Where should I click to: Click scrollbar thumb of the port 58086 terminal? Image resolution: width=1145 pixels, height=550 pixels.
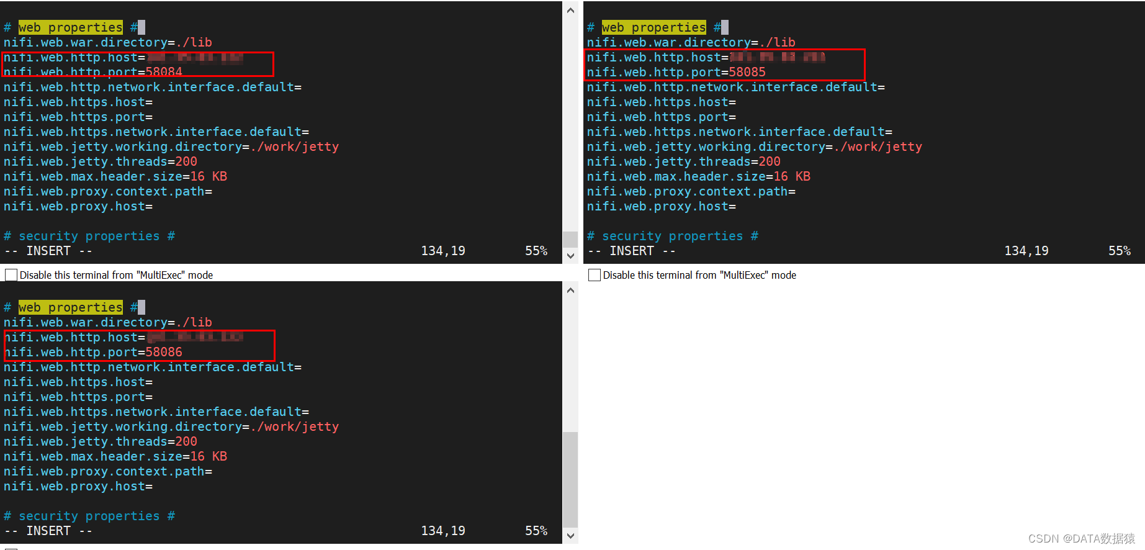click(x=570, y=479)
